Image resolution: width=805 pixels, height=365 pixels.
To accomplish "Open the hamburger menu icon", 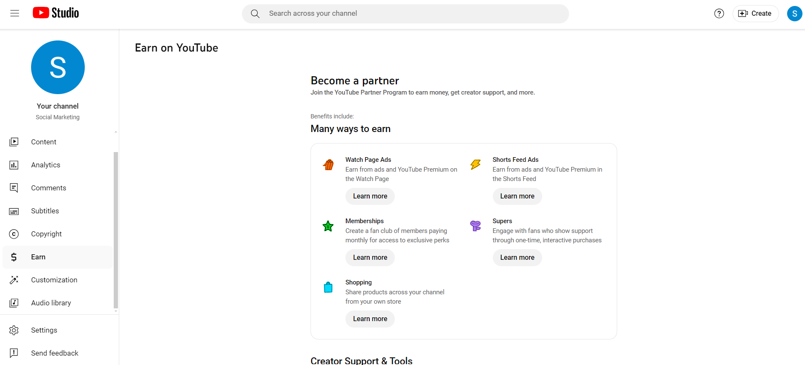I will [15, 13].
